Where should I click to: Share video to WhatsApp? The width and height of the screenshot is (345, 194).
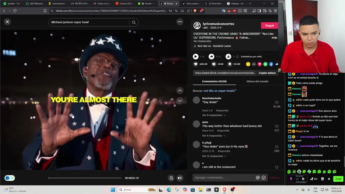(265, 64)
